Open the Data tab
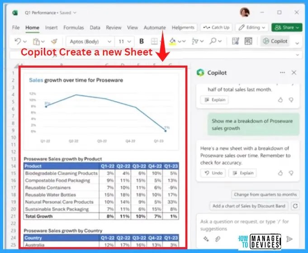The image size is (308, 253). (x=95, y=28)
